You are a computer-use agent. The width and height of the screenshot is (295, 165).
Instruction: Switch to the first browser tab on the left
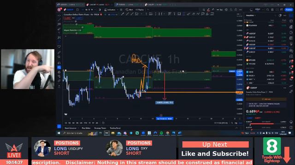pos(71,5)
